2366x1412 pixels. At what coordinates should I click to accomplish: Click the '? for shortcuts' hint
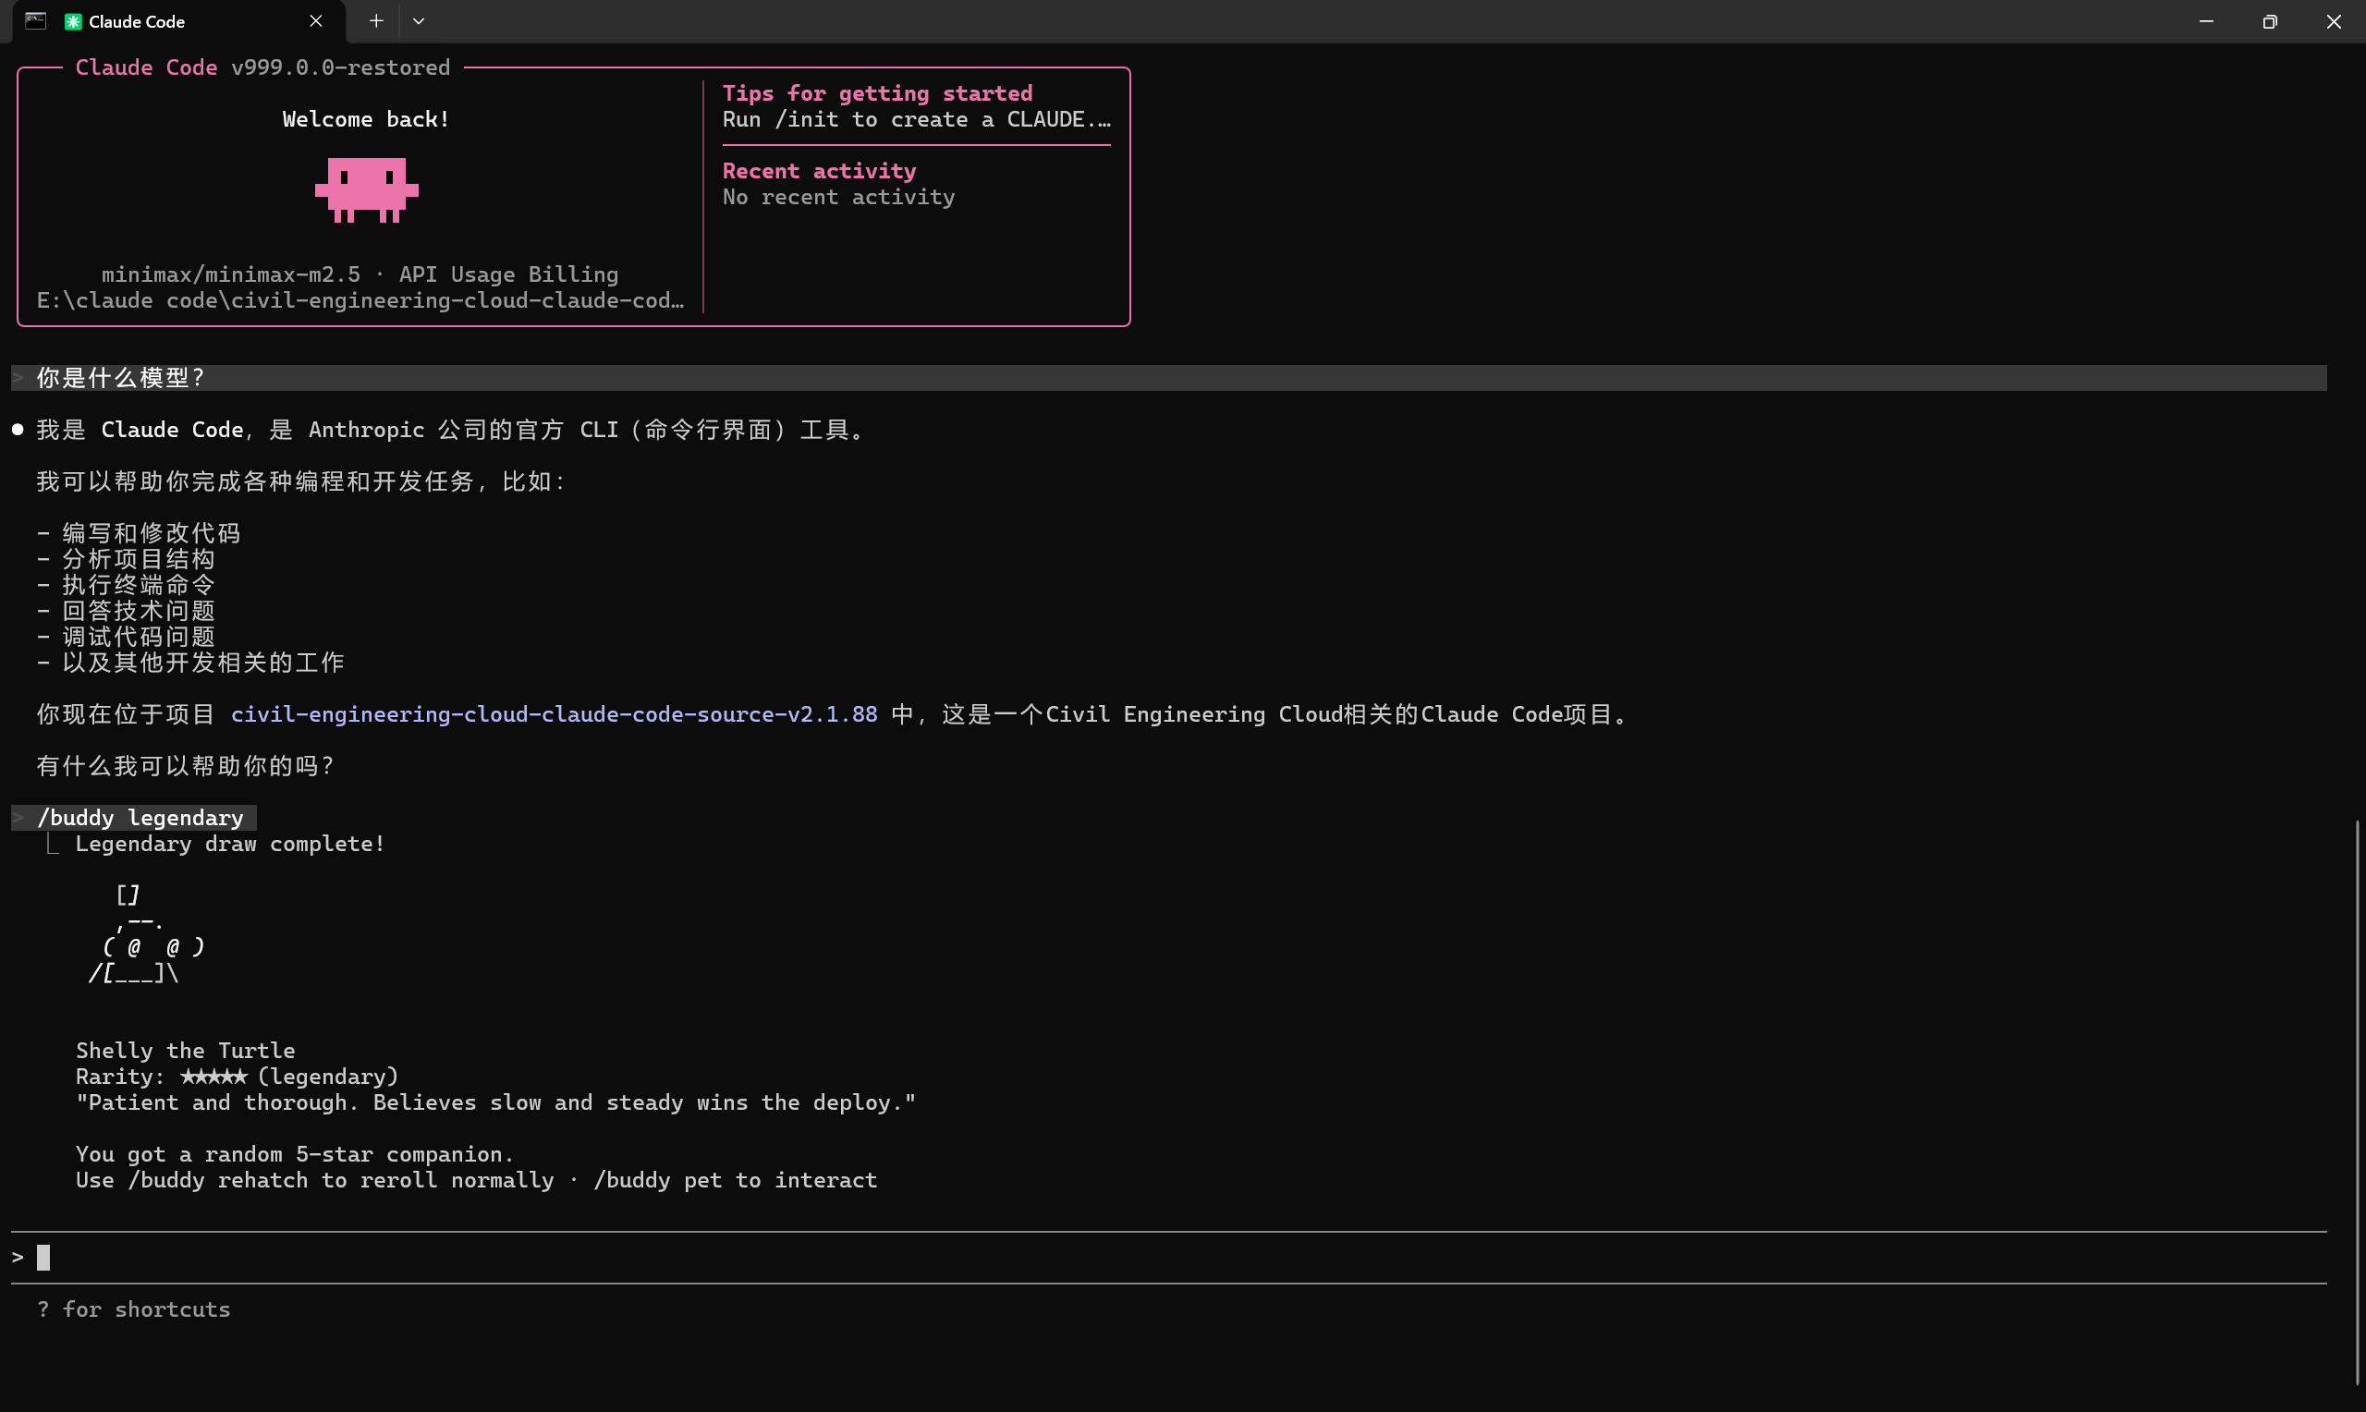(133, 1309)
